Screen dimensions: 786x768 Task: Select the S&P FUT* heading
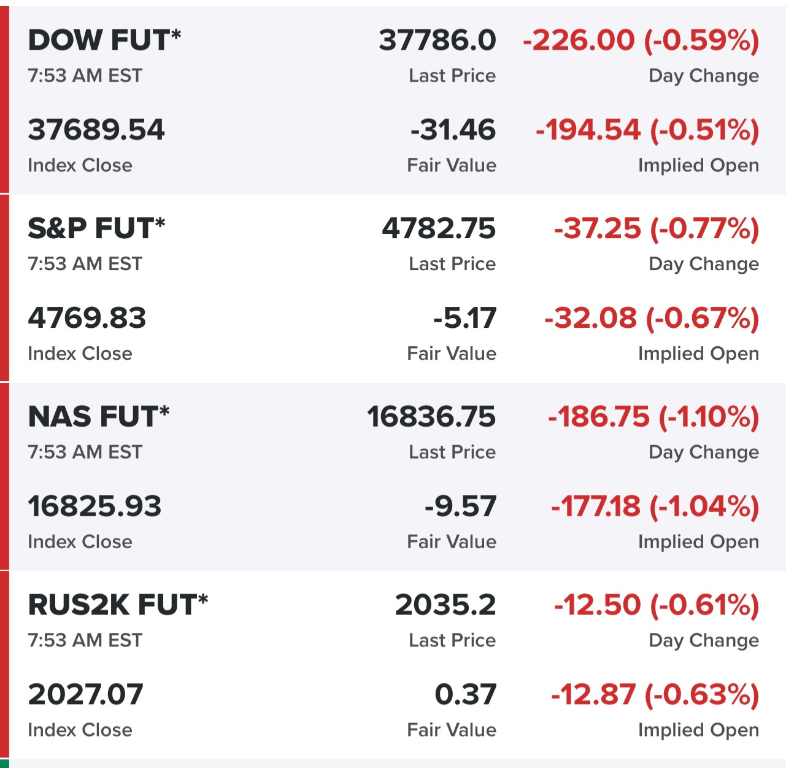click(96, 228)
